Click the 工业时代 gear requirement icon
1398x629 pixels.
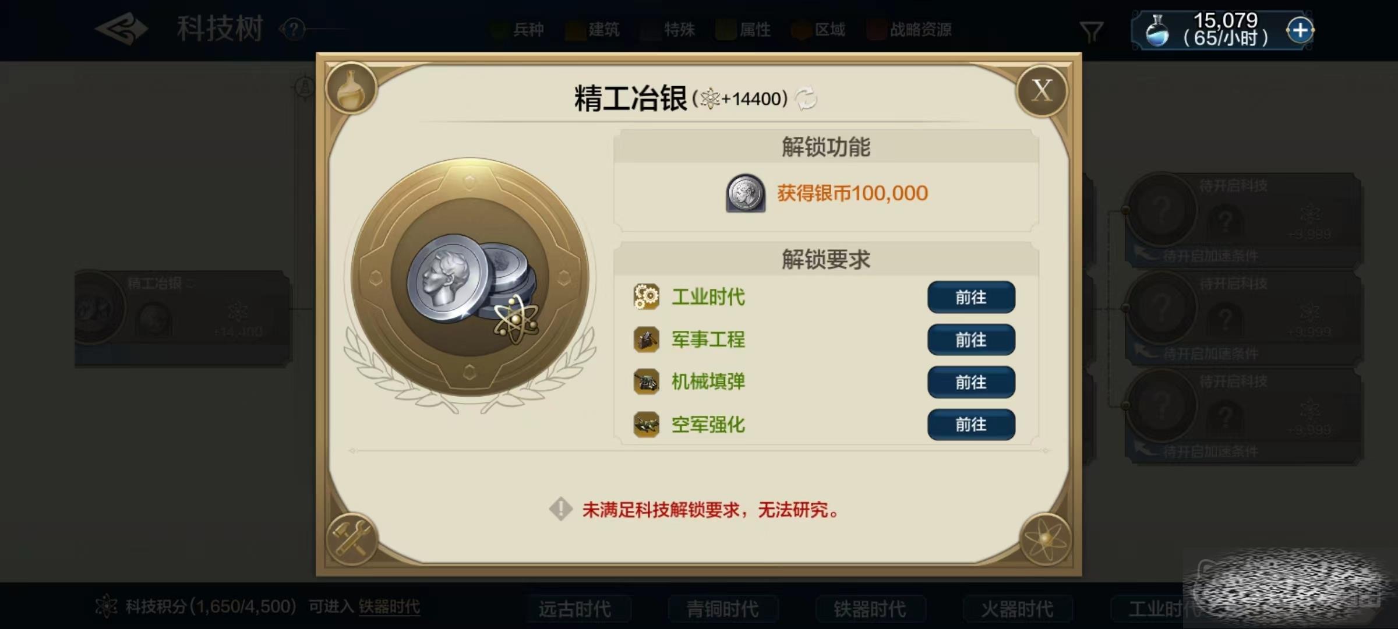click(x=646, y=297)
